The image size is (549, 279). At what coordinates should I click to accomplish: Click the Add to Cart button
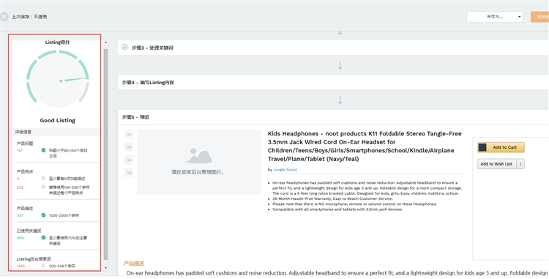tap(501, 147)
